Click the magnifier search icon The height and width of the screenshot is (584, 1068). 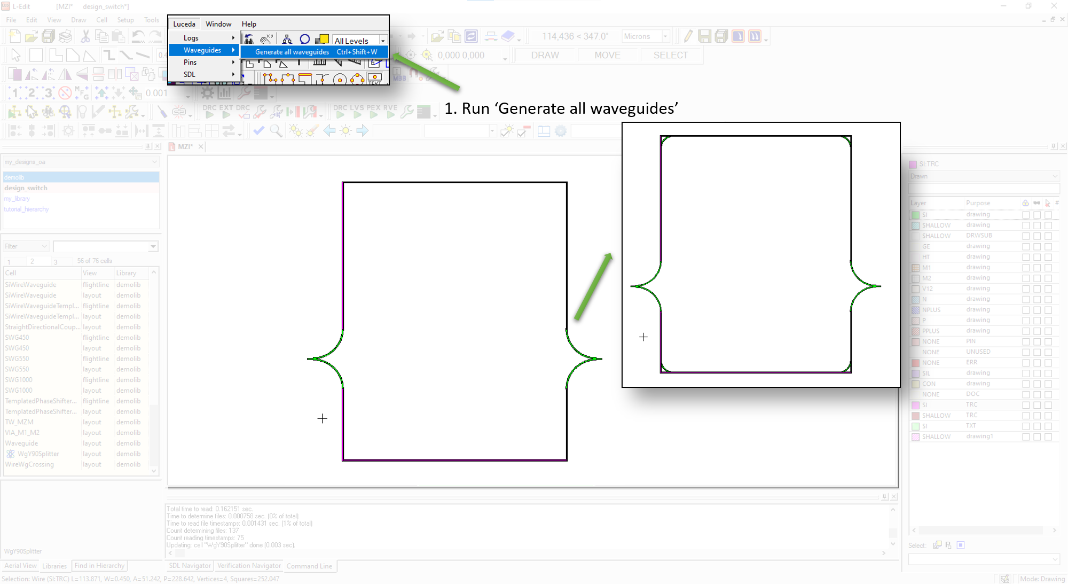point(276,131)
